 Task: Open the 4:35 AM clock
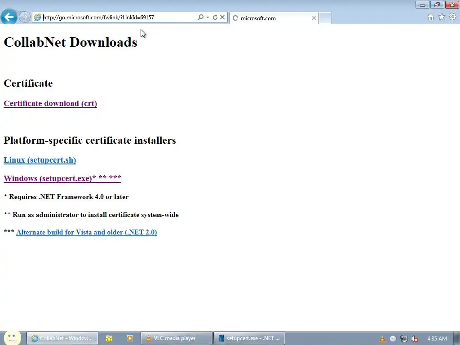[x=437, y=339]
